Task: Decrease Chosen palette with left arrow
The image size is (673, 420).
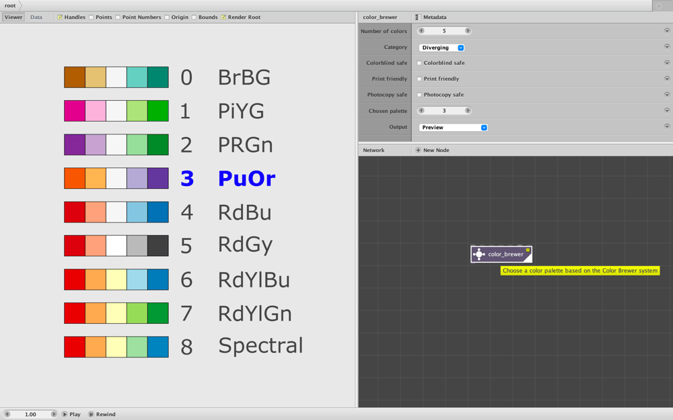Action: pos(421,111)
